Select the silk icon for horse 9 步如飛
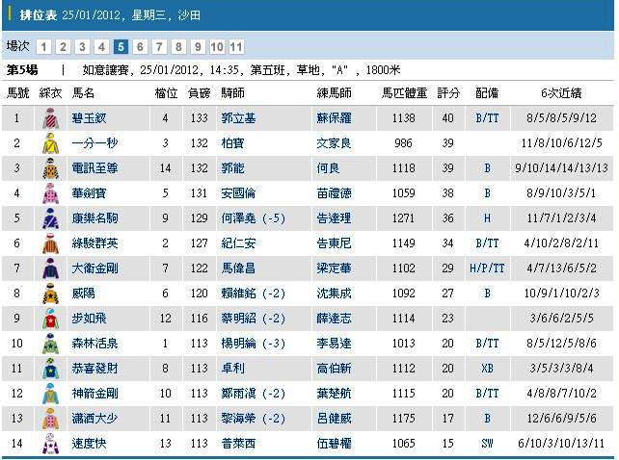 tap(50, 319)
